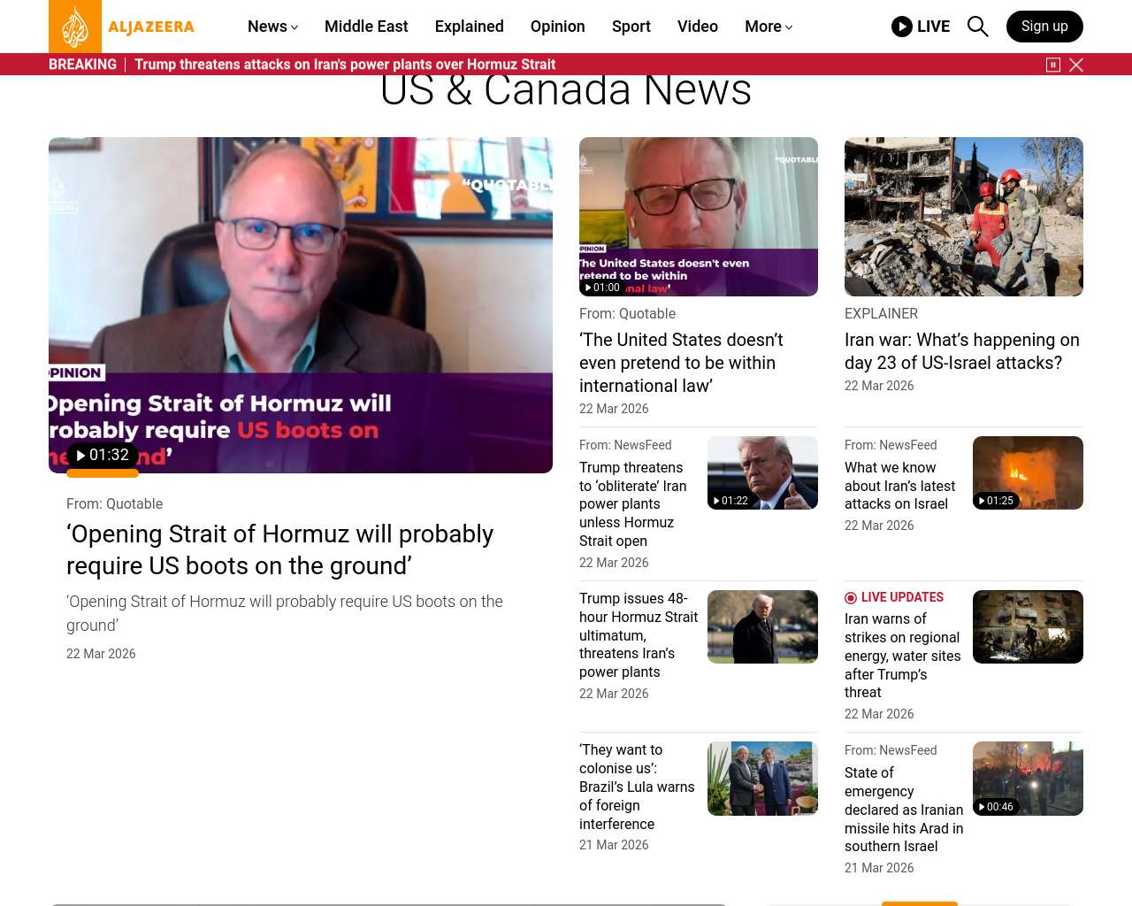Click the LIVE play icon
The height and width of the screenshot is (906, 1132).
[901, 27]
